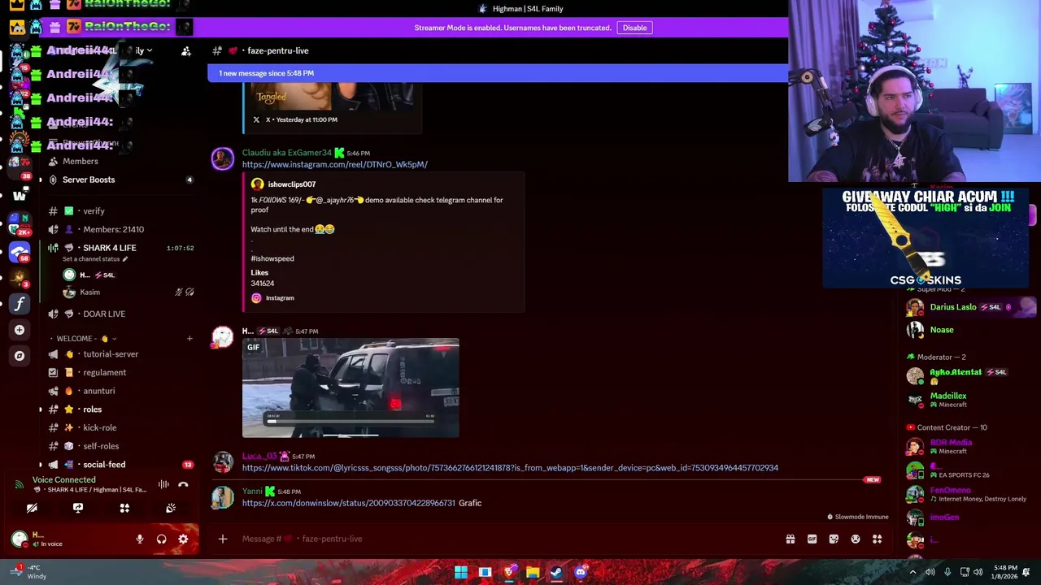Play the GIF posted by H...
This screenshot has width=1041, height=585.
tap(351, 388)
